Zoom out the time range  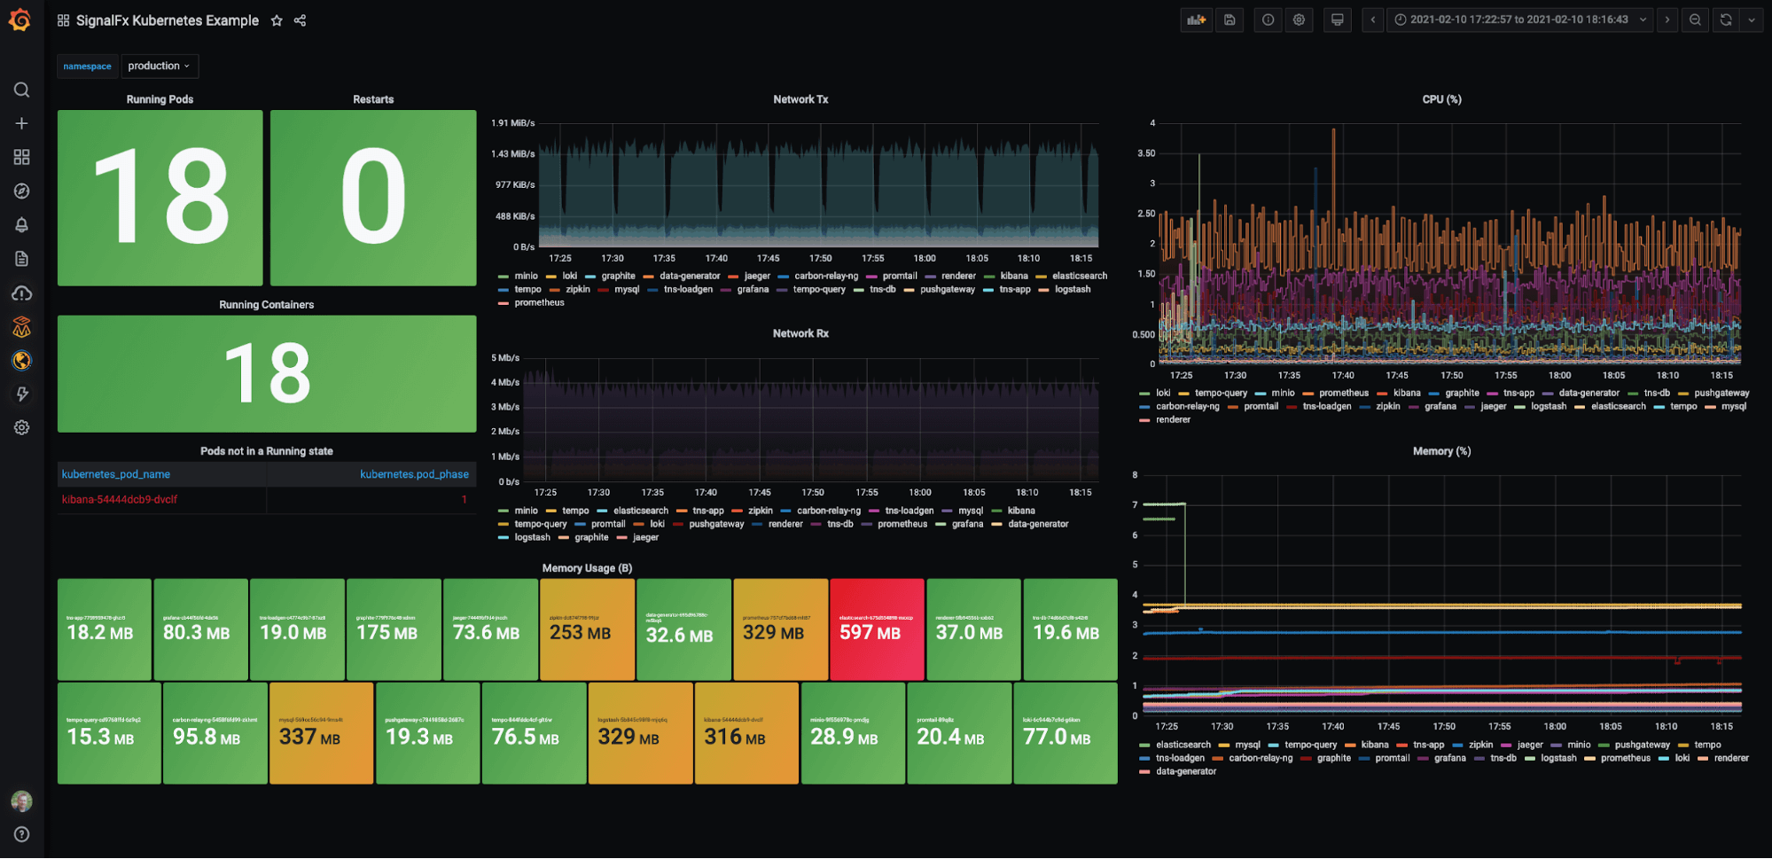point(1695,20)
